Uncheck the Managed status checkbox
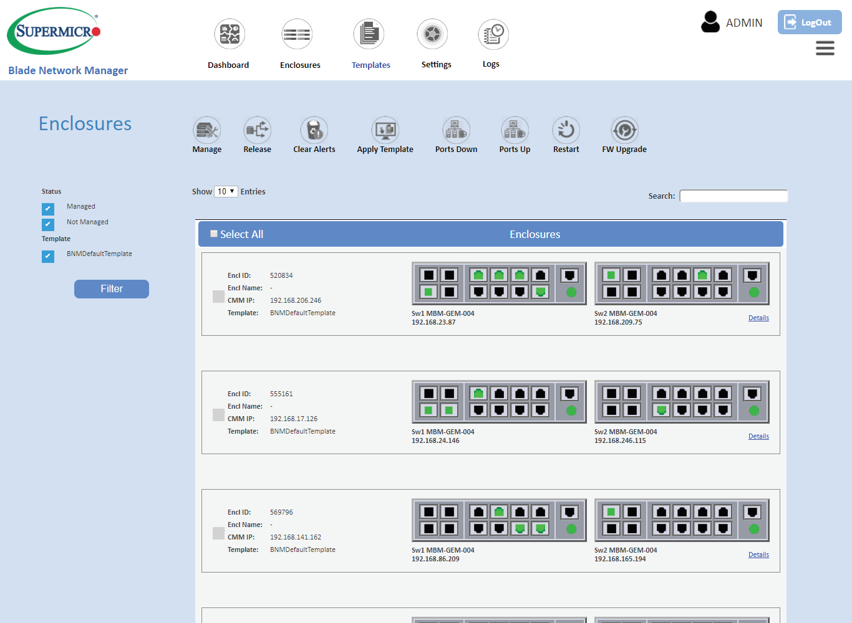The height and width of the screenshot is (623, 852). (x=48, y=209)
